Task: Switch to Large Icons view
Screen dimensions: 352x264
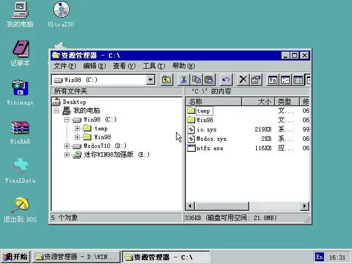Action: [273, 80]
